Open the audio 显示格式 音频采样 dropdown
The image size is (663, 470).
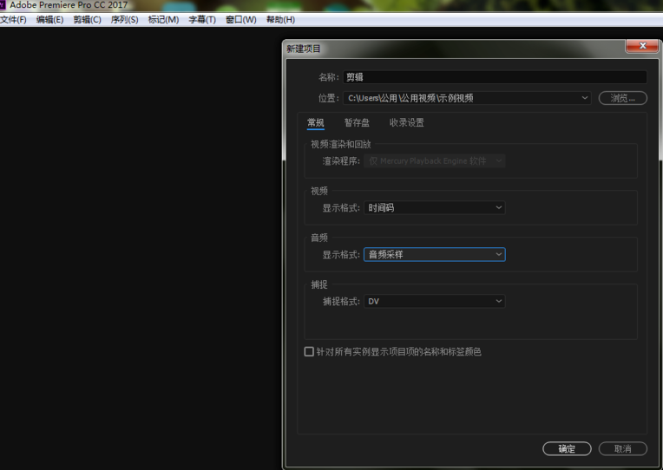click(x=434, y=254)
